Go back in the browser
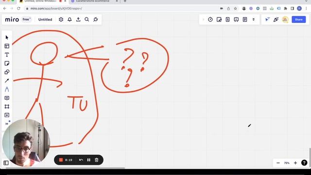The image size is (311, 175). (5, 9)
